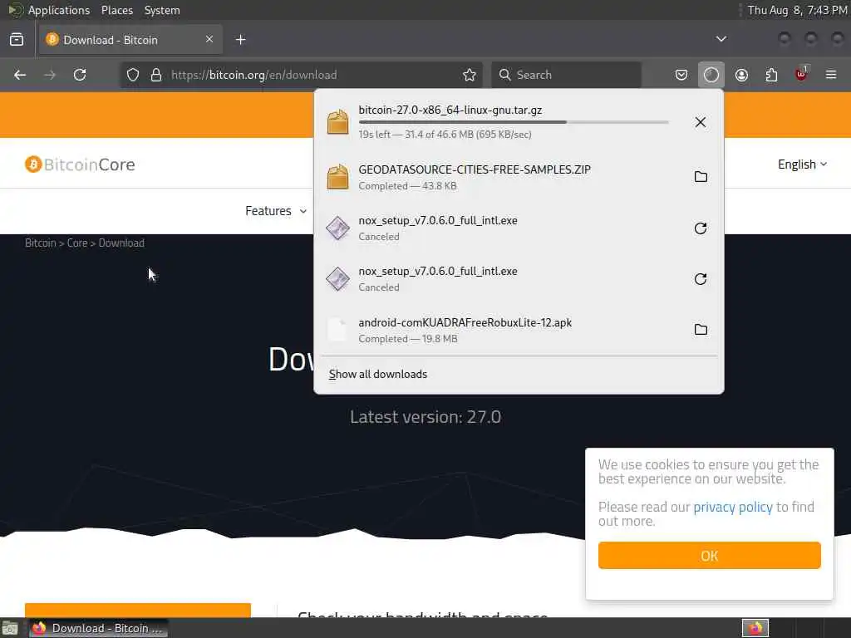The image size is (851, 638).
Task: Click first nox_setup exe file icon
Action: point(337,228)
